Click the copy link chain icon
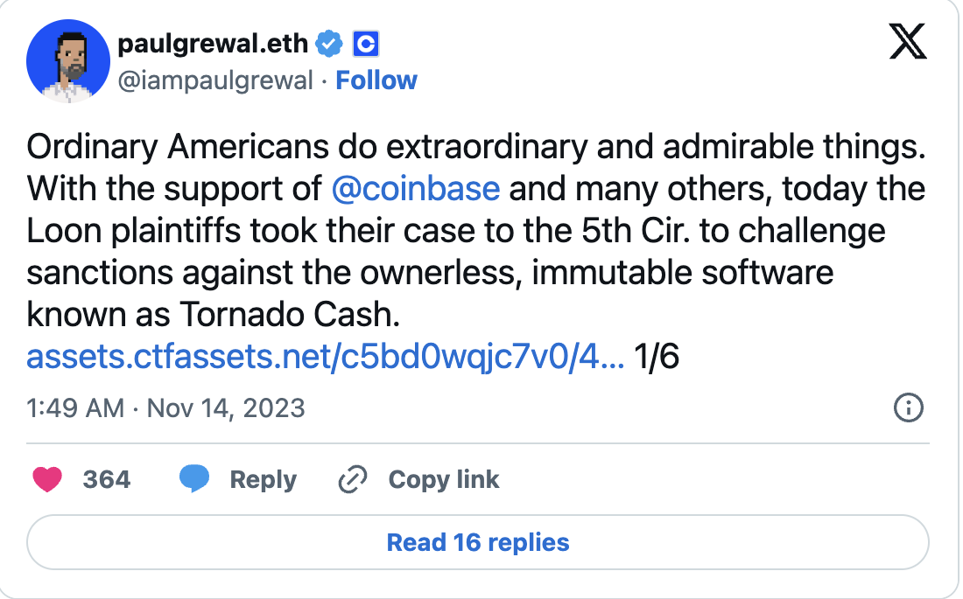The width and height of the screenshot is (963, 599). tap(352, 479)
